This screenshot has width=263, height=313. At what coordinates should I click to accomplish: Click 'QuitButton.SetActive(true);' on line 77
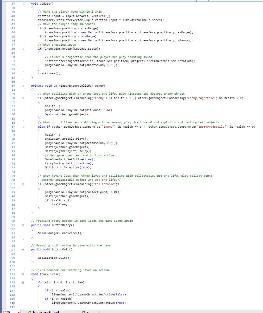pos(68,167)
